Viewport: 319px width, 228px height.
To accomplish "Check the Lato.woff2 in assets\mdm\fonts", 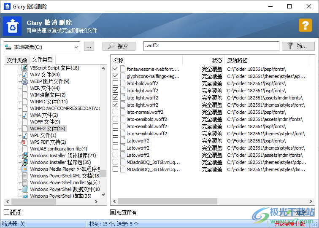I will click(115, 155).
